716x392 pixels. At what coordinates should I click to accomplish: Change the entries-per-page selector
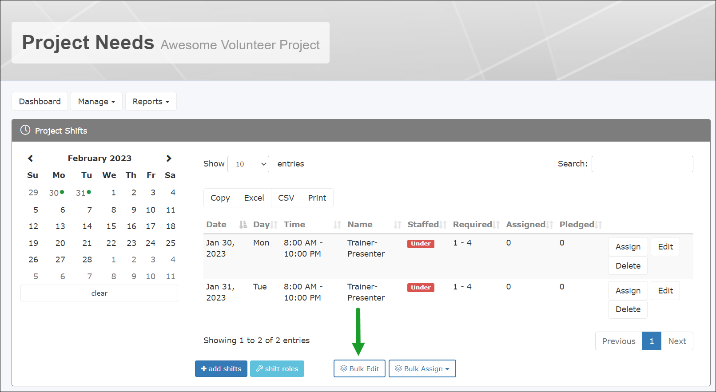tap(248, 164)
